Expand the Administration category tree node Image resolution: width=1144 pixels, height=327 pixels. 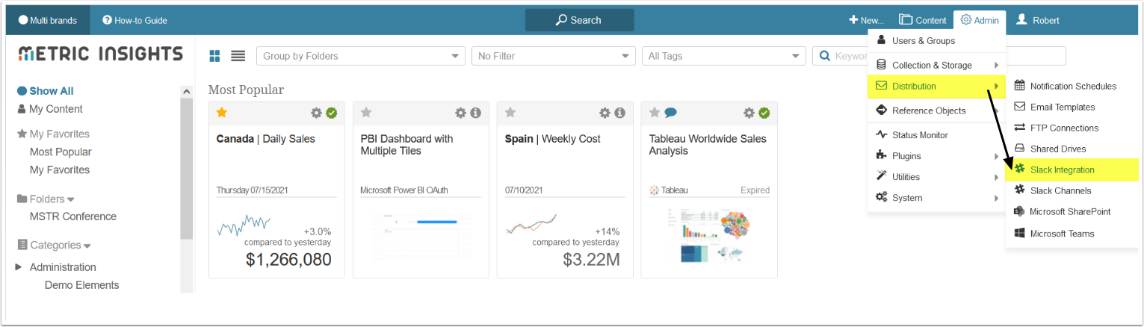(19, 267)
